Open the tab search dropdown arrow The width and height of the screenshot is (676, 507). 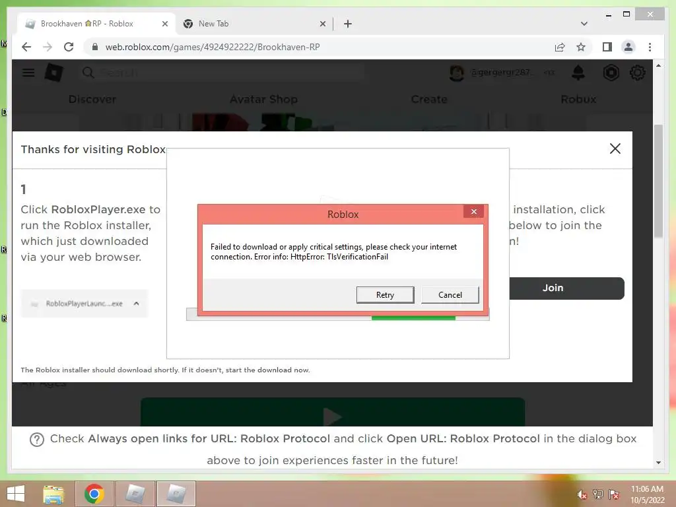coord(584,24)
